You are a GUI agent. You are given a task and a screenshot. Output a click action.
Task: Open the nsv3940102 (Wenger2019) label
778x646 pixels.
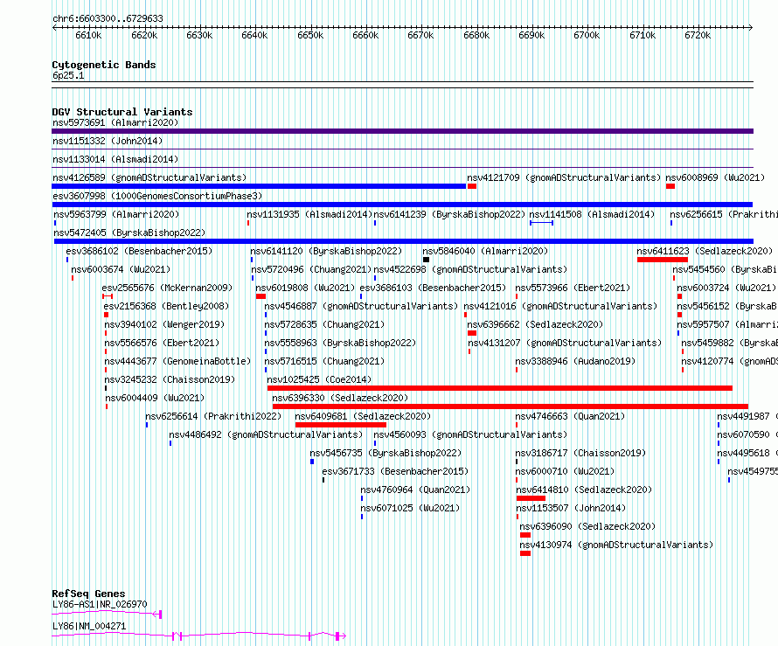(164, 324)
